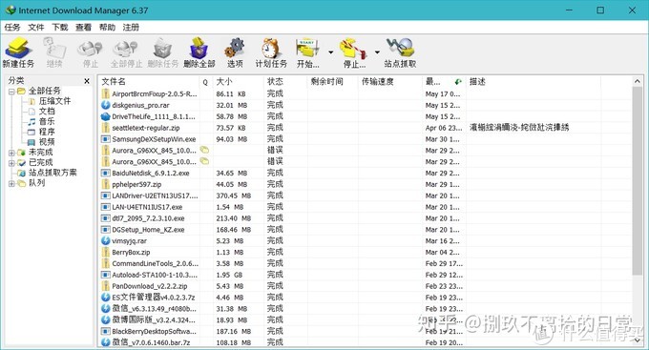This screenshot has width=649, height=350.
Task: Select DGSetup_Home_KZ.exe row
Action: (x=366, y=230)
